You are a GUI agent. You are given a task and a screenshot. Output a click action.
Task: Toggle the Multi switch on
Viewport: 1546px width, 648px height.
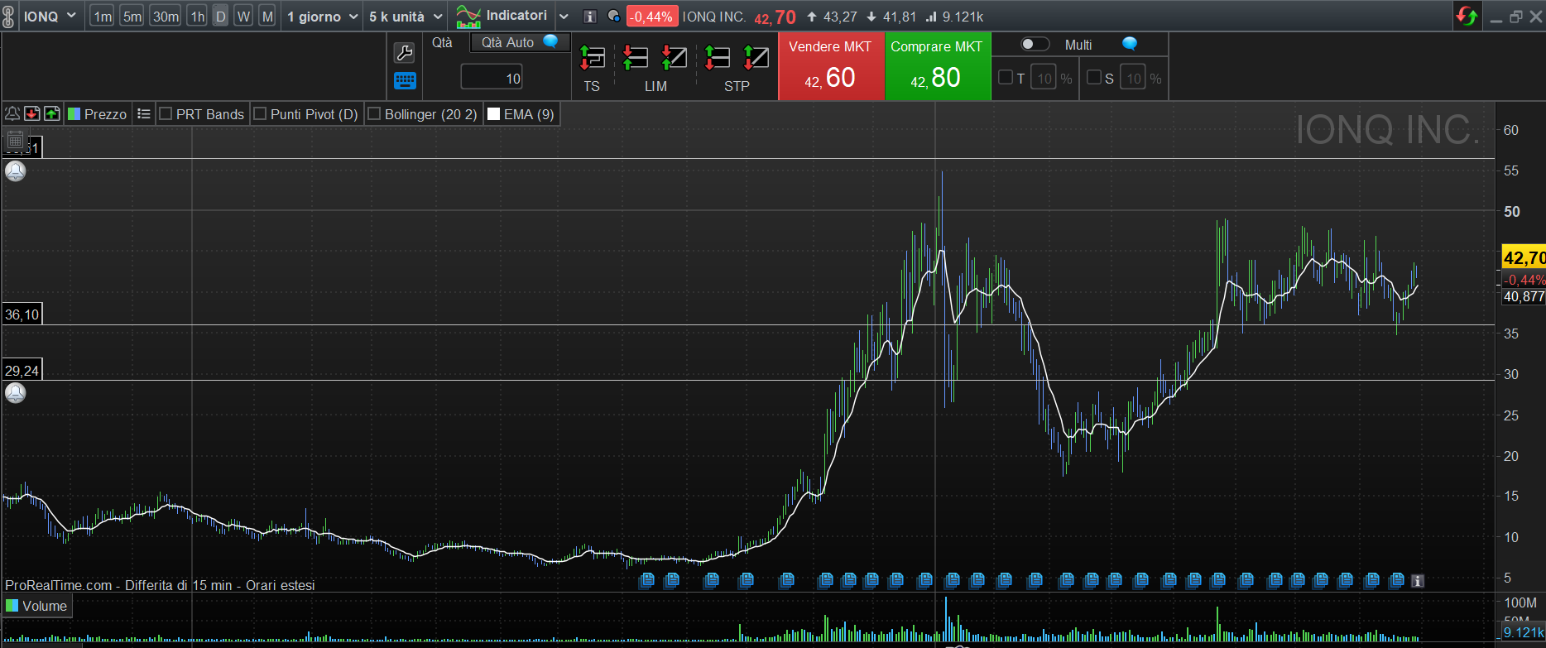pyautogui.click(x=1034, y=44)
